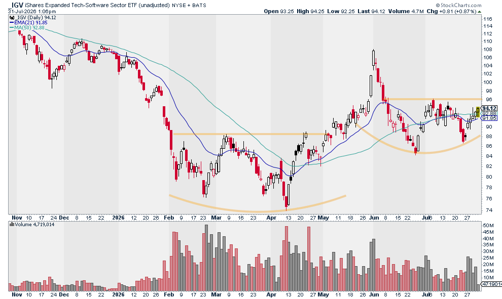502x299 pixels.
Task: Click the _IGV ticker symbol in the title
Action: (x=15, y=5)
